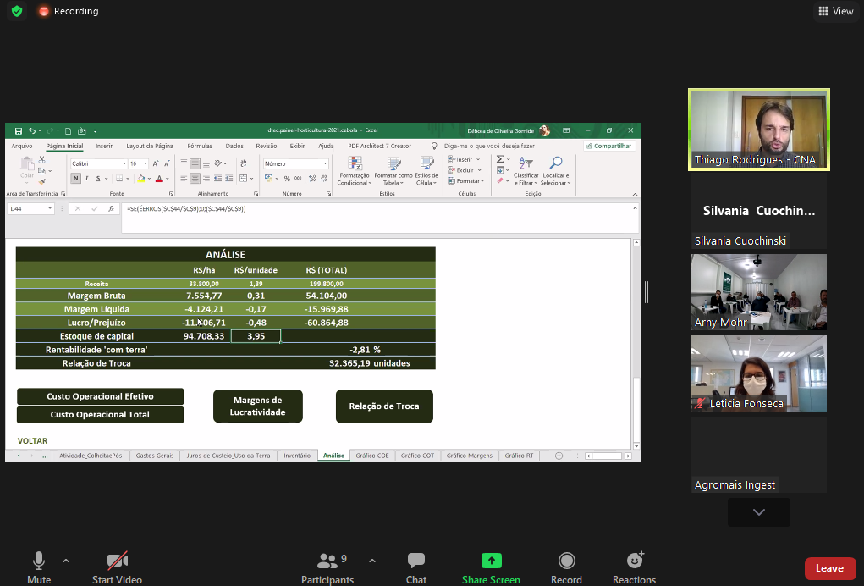This screenshot has width=864, height=586.
Task: Open the Gráfico COE sheet tab
Action: pyautogui.click(x=372, y=456)
